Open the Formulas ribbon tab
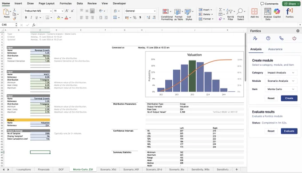 pos(65,4)
